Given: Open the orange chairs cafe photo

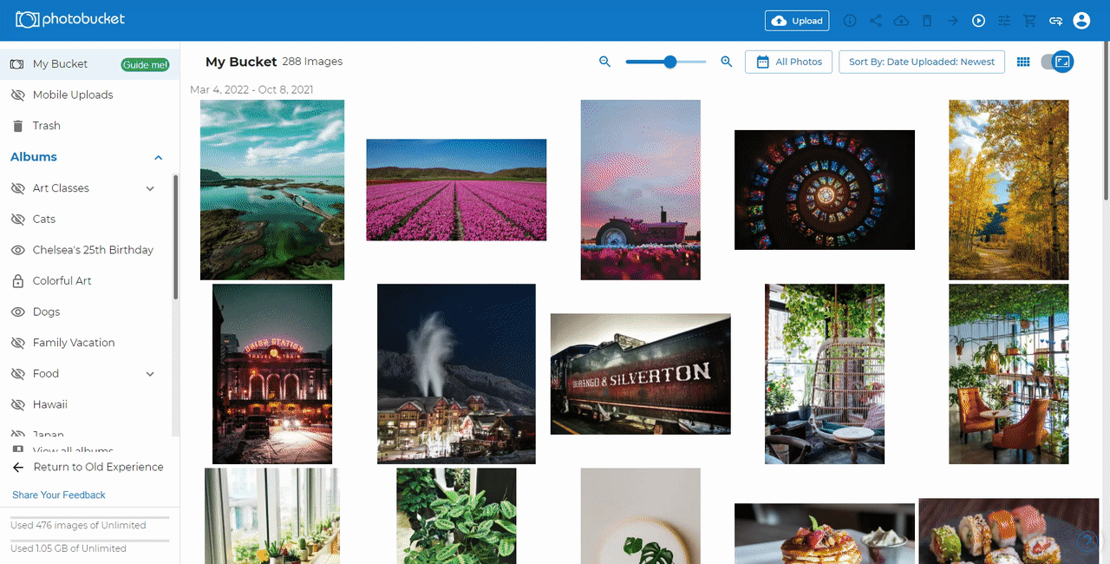Looking at the screenshot, I should coord(1009,374).
